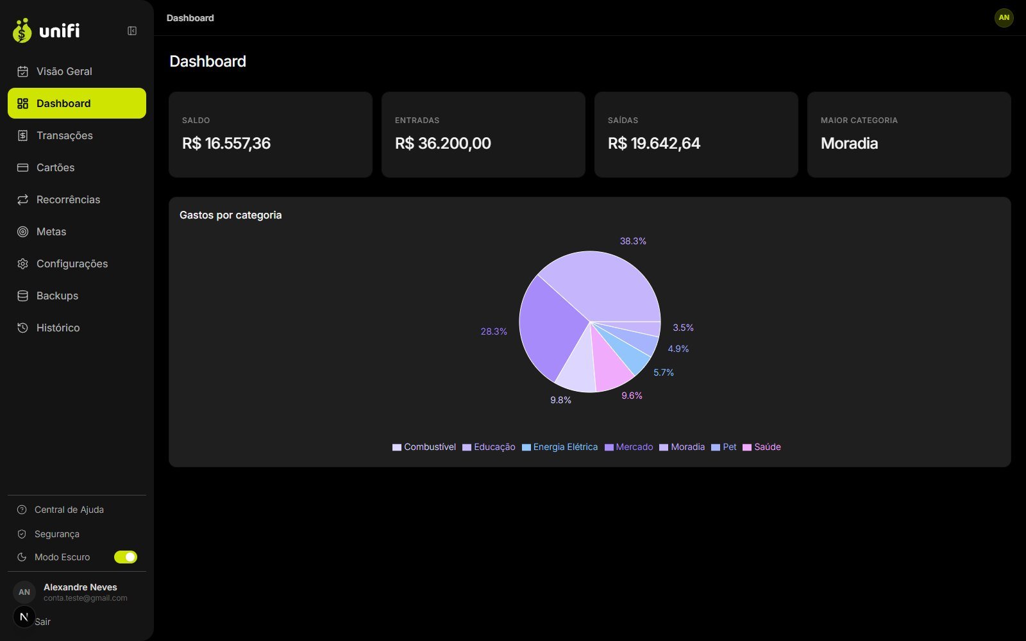Open the Histórico page
Image resolution: width=1026 pixels, height=641 pixels.
click(x=77, y=328)
